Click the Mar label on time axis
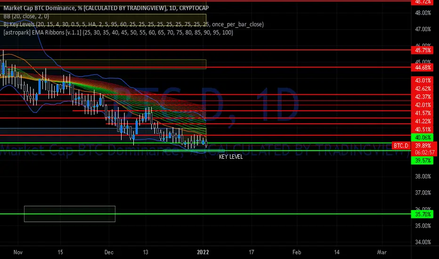The width and height of the screenshot is (439, 259). (382, 252)
